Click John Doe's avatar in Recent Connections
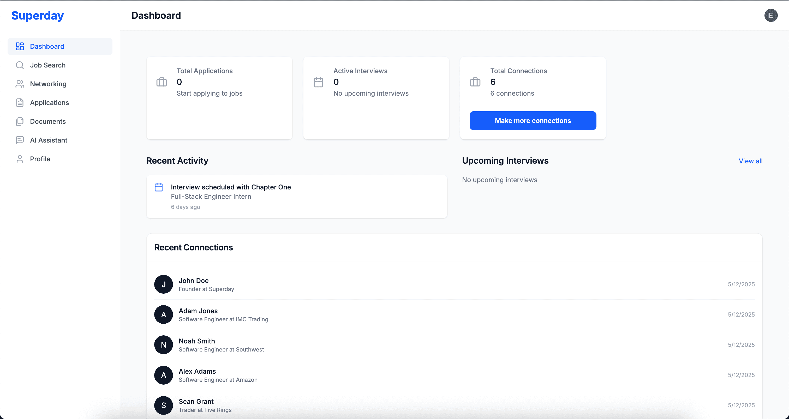This screenshot has height=419, width=789. click(x=163, y=284)
